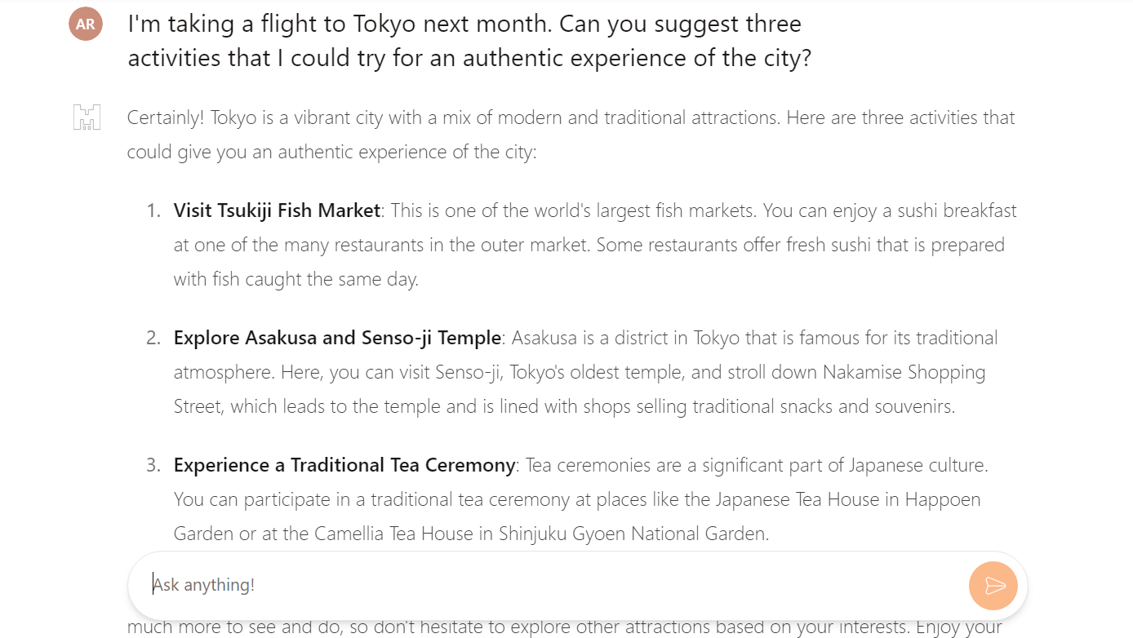Image resolution: width=1133 pixels, height=638 pixels.
Task: Click the word "Happoen"
Action: [943, 499]
